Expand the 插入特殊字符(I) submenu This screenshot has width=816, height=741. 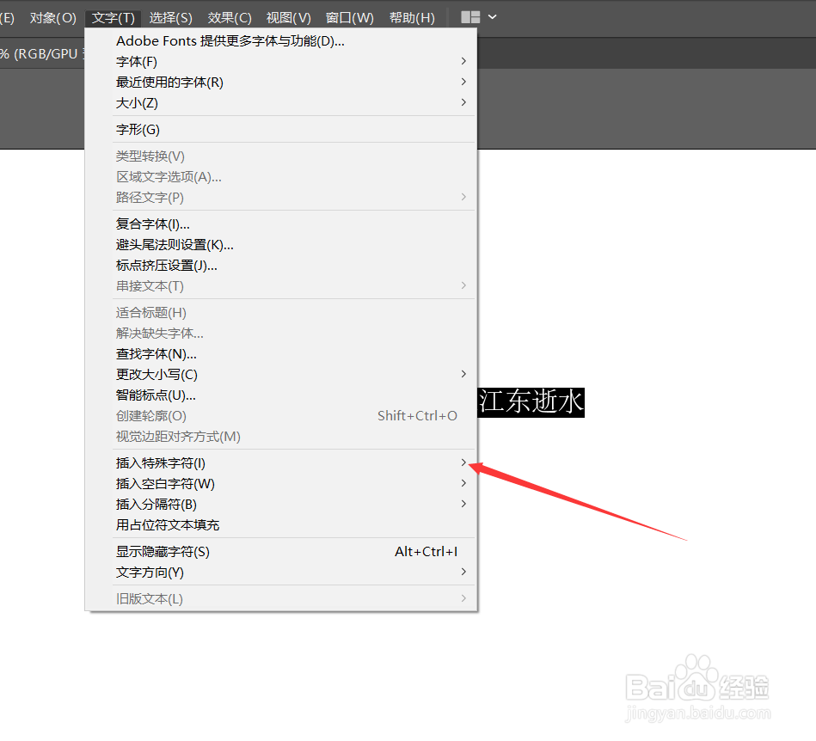[281, 463]
